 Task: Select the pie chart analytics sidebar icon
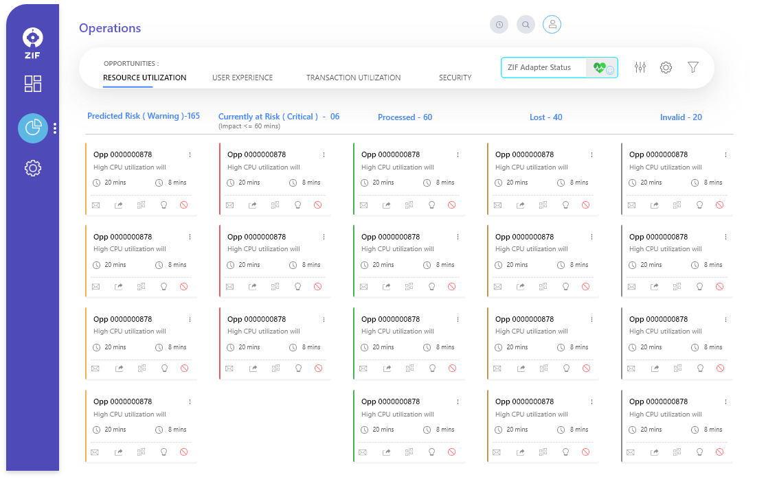[x=33, y=128]
